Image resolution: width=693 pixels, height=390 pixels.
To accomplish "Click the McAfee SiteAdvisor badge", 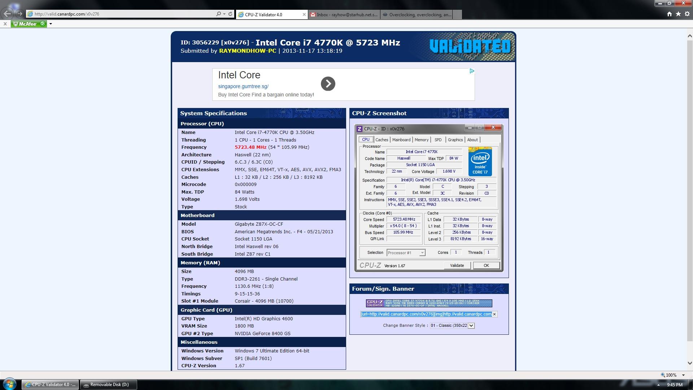I will (29, 24).
